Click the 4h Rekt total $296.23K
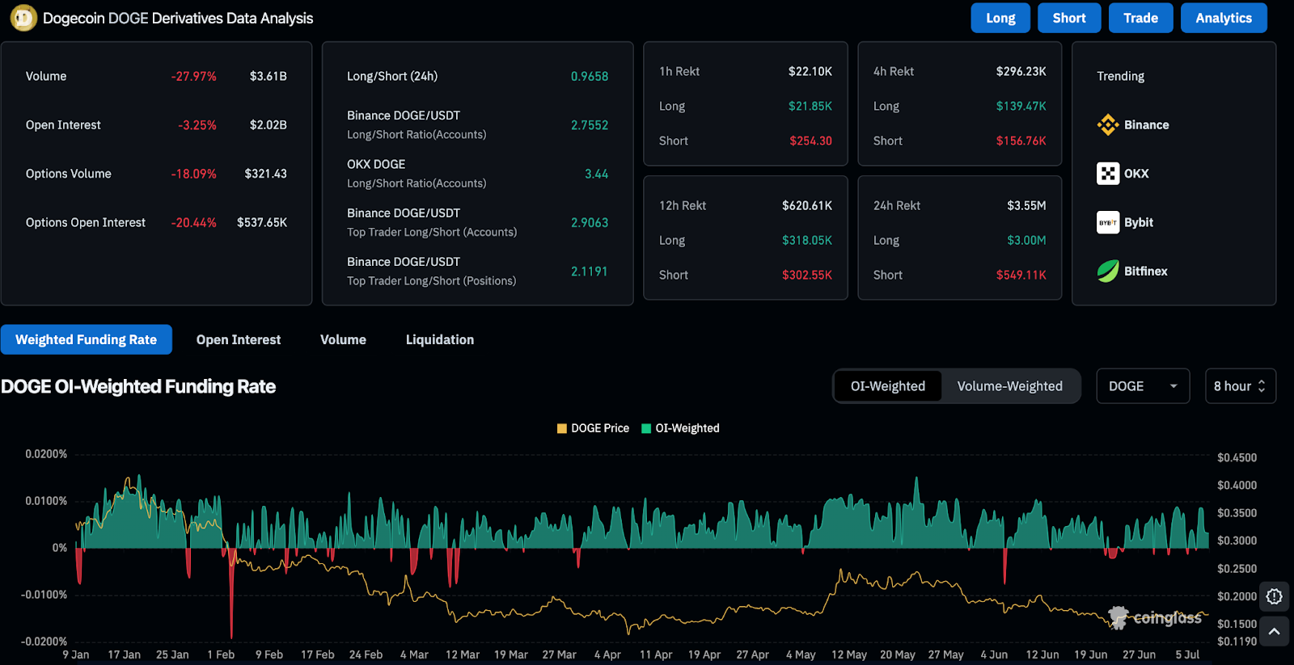 1021,71
